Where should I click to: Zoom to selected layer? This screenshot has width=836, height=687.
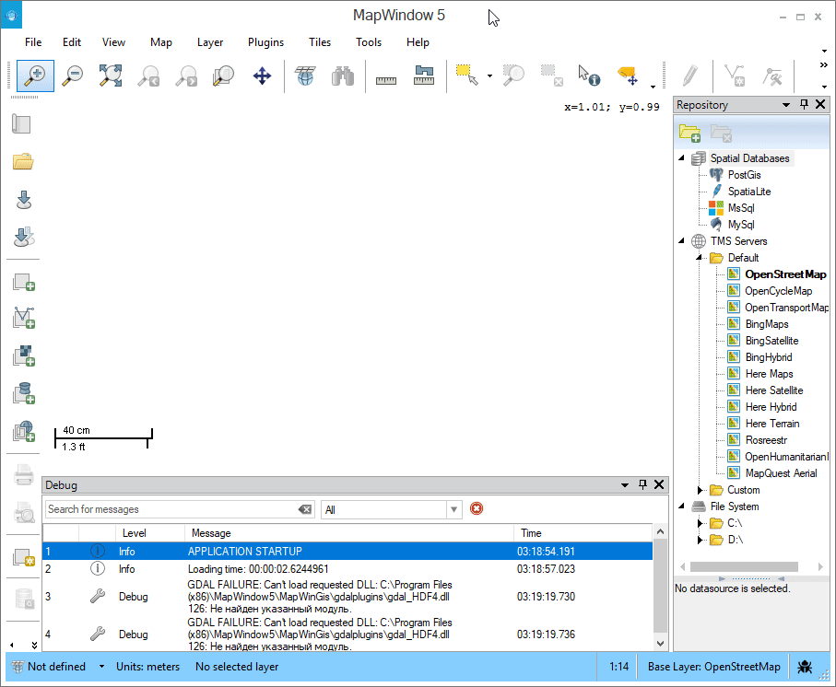pos(223,76)
